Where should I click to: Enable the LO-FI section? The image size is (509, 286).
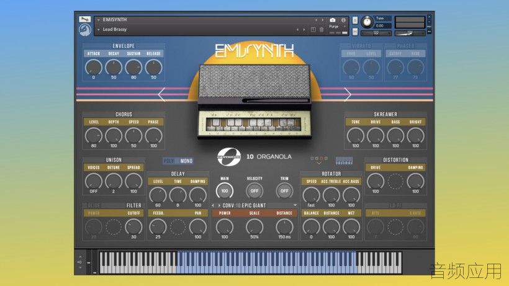click(x=395, y=205)
